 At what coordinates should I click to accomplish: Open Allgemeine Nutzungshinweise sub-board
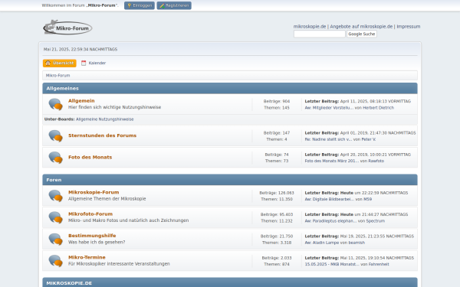(x=105, y=119)
